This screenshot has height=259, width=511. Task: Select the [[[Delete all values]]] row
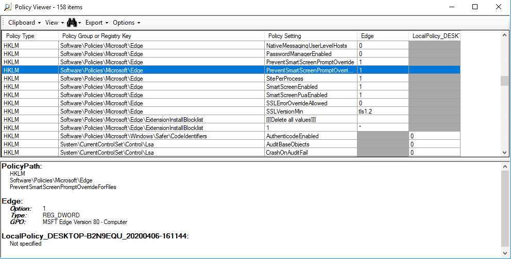point(231,120)
